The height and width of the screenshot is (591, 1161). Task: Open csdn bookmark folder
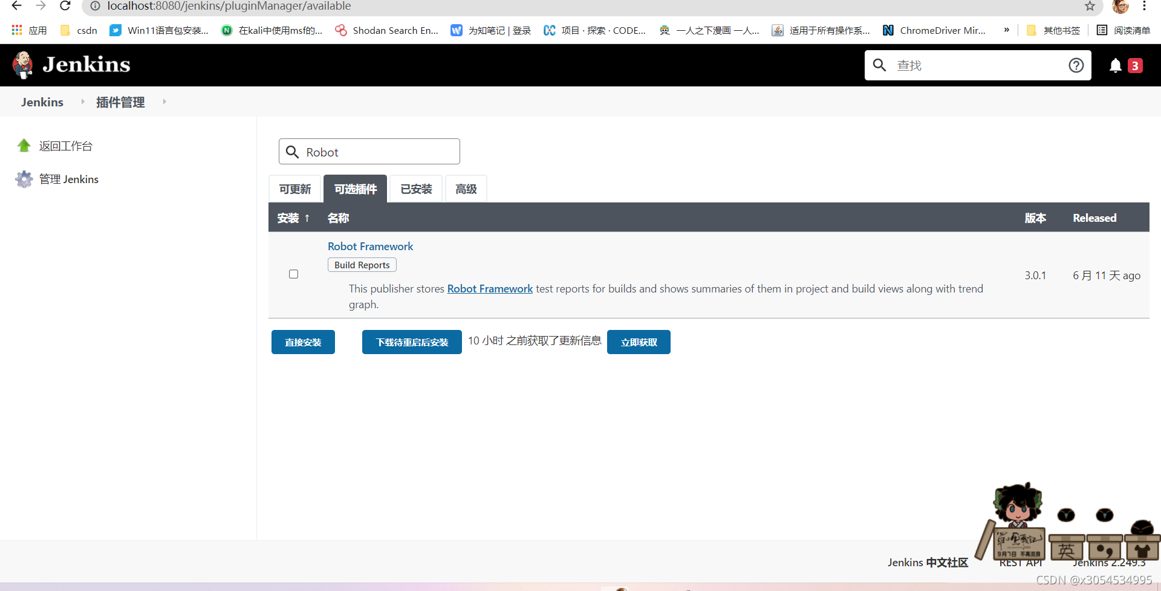pos(79,30)
